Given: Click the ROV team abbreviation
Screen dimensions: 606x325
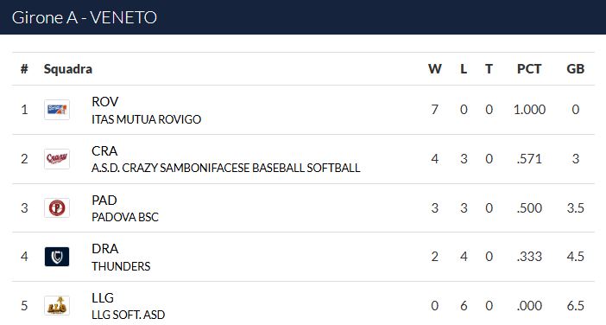Looking at the screenshot, I should (x=104, y=102).
